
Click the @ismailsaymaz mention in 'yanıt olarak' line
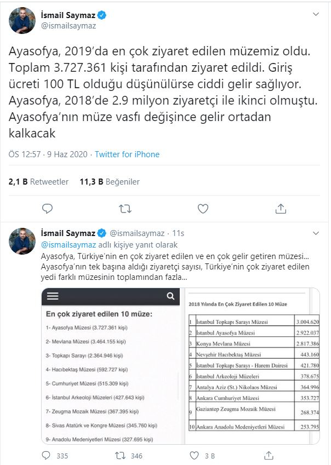(69, 245)
